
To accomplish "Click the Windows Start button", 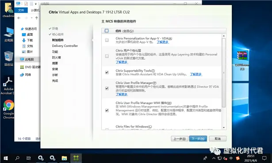I will pyautogui.click(x=6, y=158).
